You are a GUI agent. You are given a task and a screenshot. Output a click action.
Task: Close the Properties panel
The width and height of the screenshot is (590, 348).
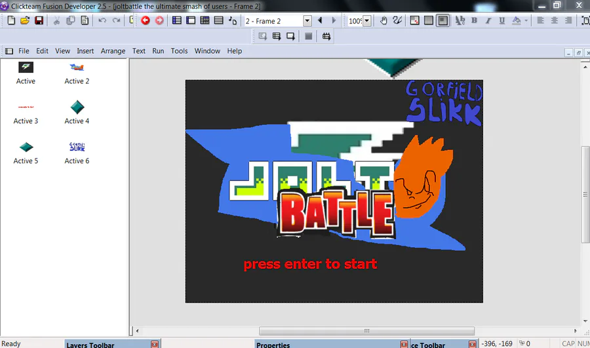404,344
